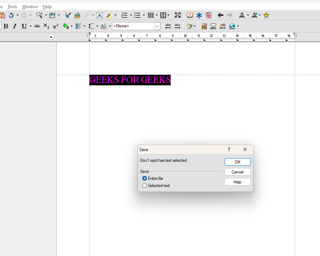Click the ruler at mark 10
The width and height of the screenshot is (320, 256).
pos(185,36)
